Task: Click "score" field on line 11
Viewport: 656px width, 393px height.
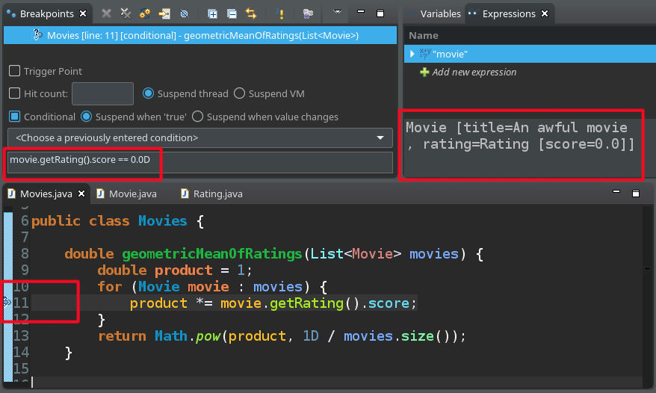Action: 389,303
